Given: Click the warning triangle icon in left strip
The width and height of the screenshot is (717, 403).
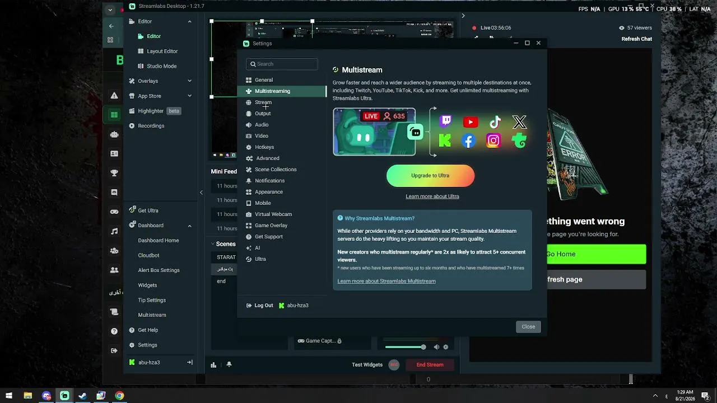Looking at the screenshot, I should (x=114, y=95).
